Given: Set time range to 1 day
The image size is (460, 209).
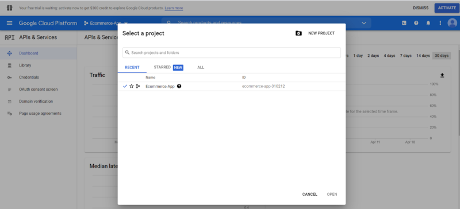Looking at the screenshot, I should (358, 56).
